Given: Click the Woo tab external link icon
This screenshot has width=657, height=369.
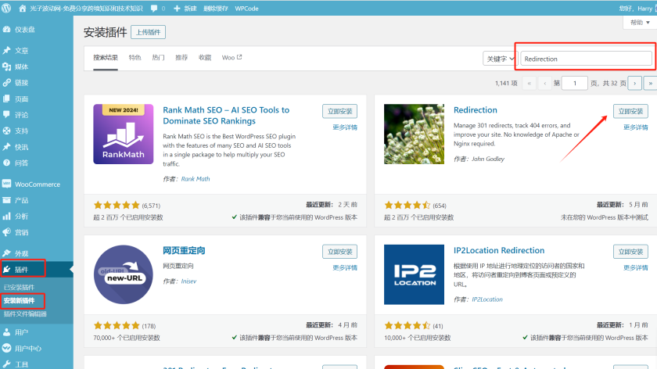Looking at the screenshot, I should pyautogui.click(x=239, y=57).
